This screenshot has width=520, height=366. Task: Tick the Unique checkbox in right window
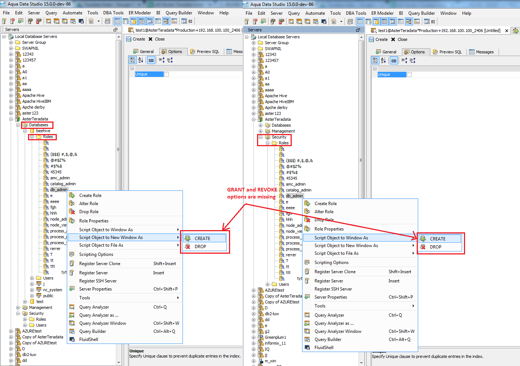[409, 75]
